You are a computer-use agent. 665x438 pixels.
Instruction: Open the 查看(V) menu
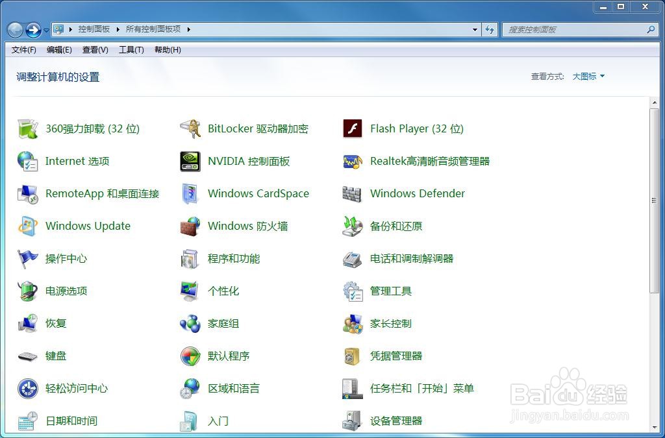95,50
